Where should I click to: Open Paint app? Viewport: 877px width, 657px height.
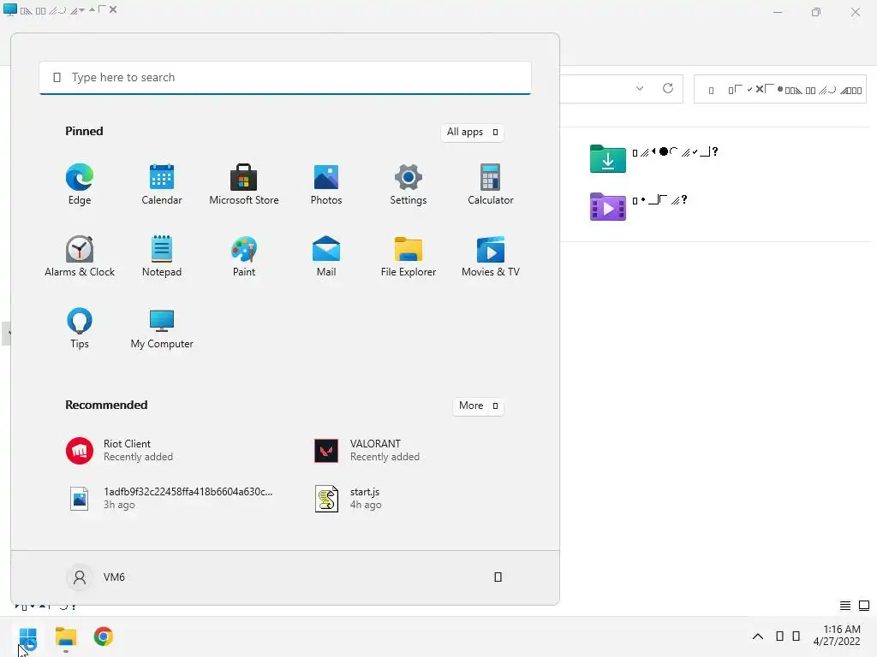pos(244,257)
